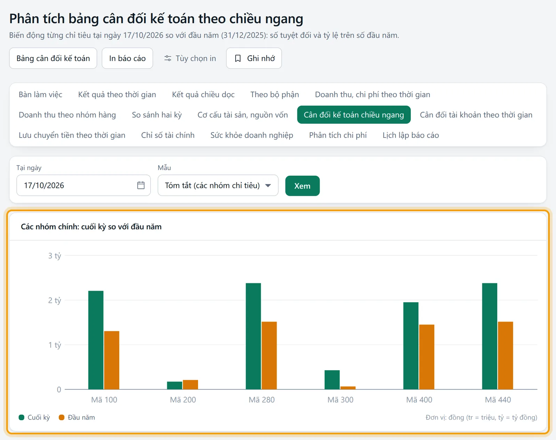
Task: Toggle Đầu năm legend series
Action: pos(77,417)
